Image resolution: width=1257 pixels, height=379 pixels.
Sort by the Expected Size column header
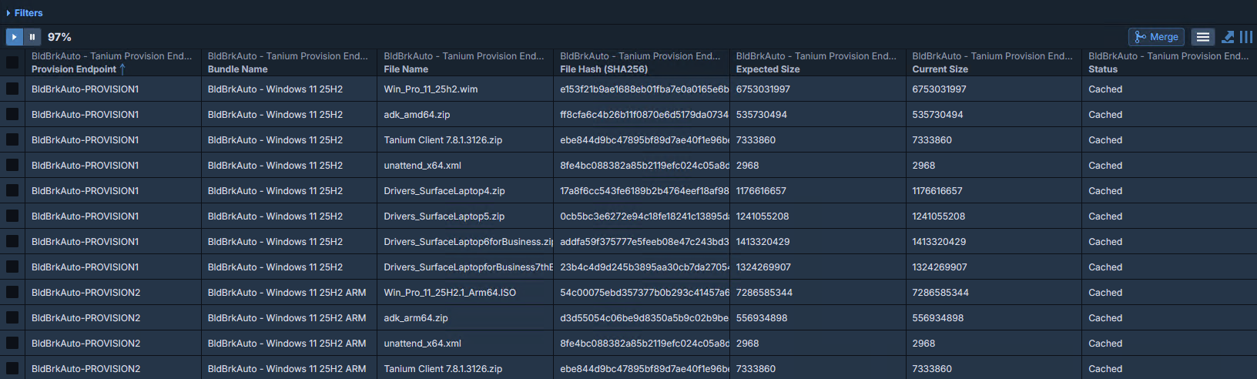point(768,69)
